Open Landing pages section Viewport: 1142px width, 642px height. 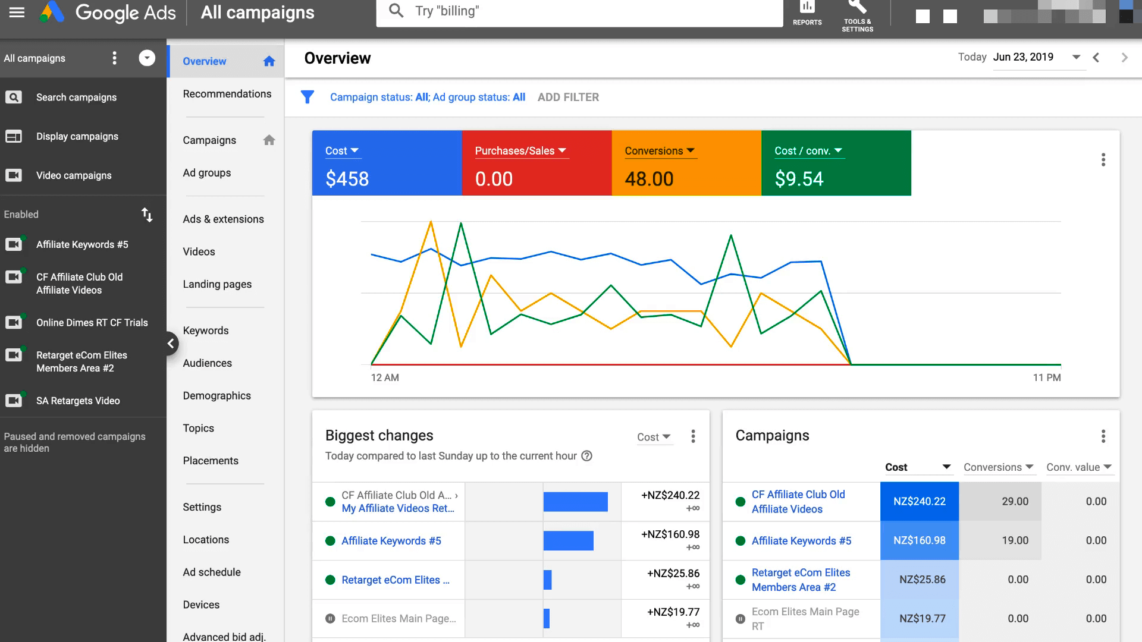(217, 284)
